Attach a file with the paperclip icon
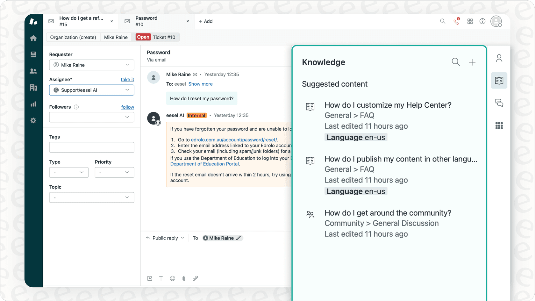The image size is (535, 301). pos(184,278)
